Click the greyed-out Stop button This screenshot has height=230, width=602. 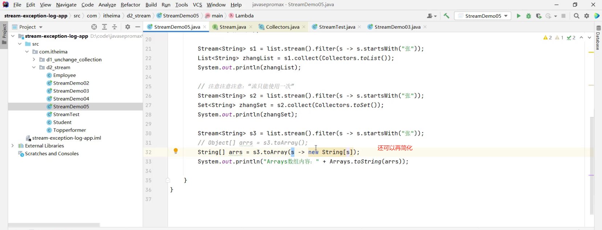coord(564,16)
